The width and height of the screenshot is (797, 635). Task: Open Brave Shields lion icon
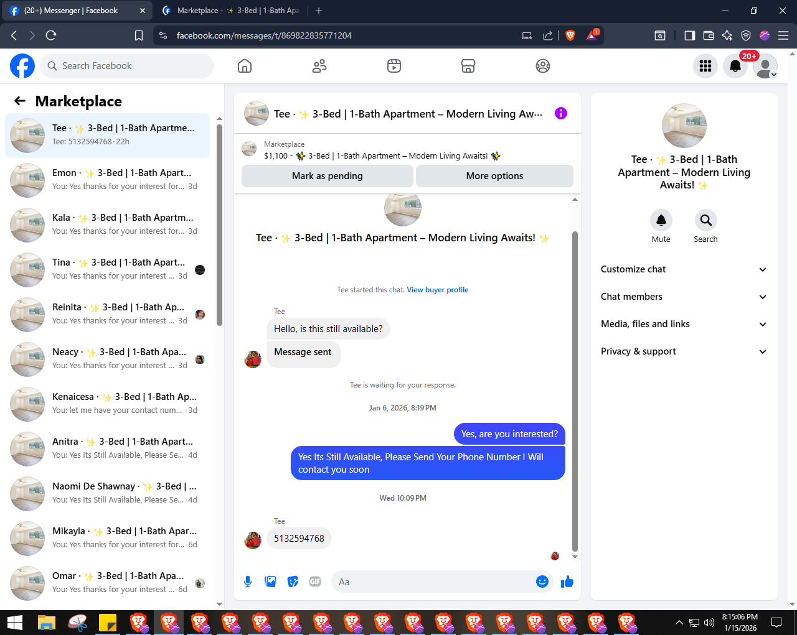pyautogui.click(x=570, y=35)
